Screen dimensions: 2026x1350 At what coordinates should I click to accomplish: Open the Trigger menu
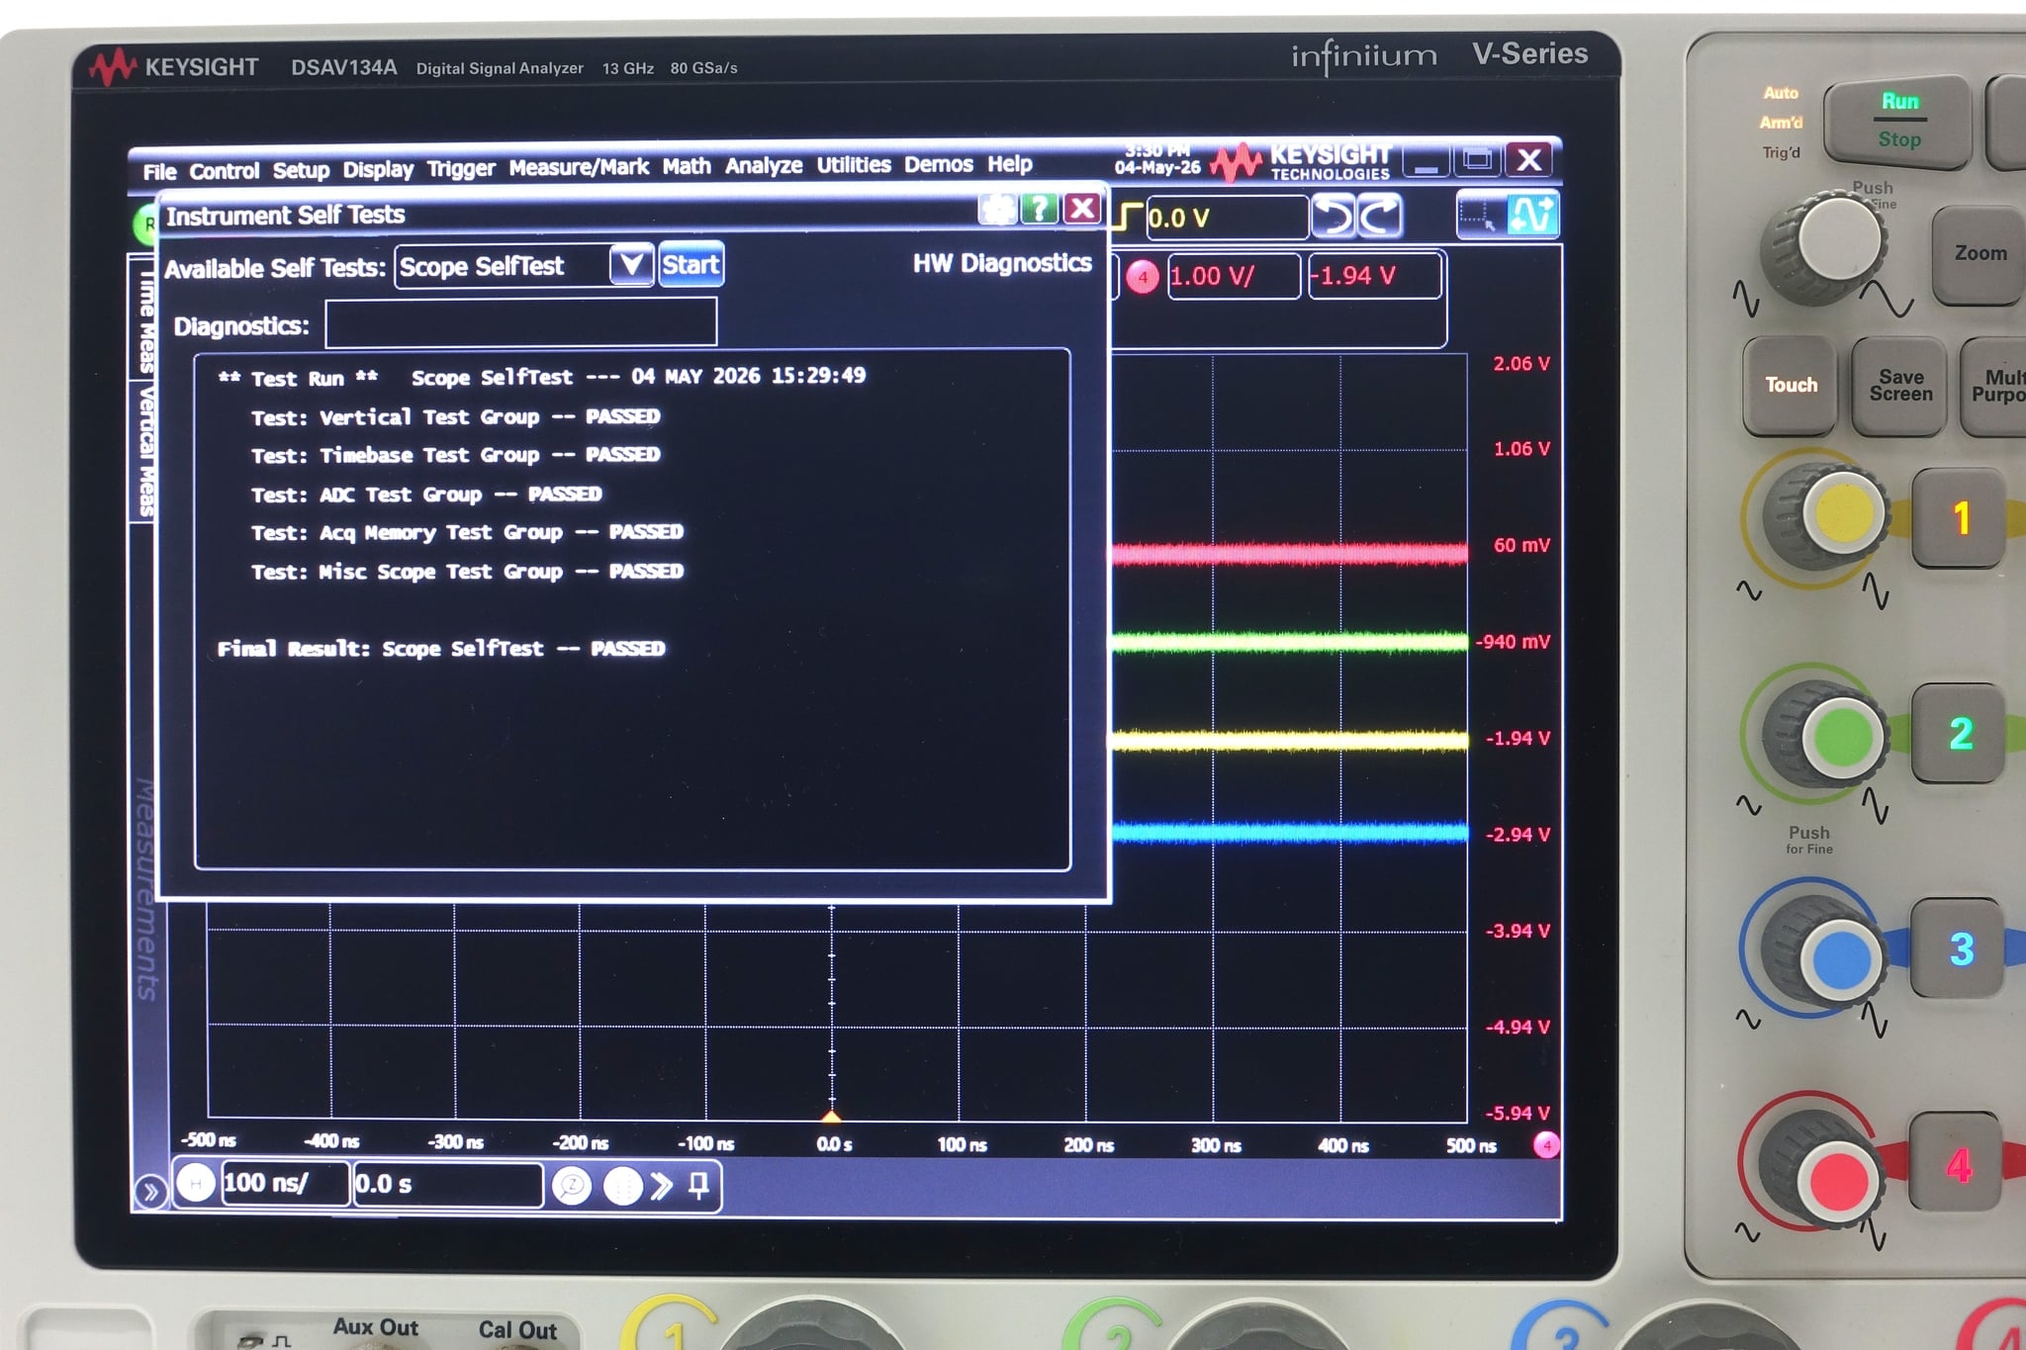[461, 168]
